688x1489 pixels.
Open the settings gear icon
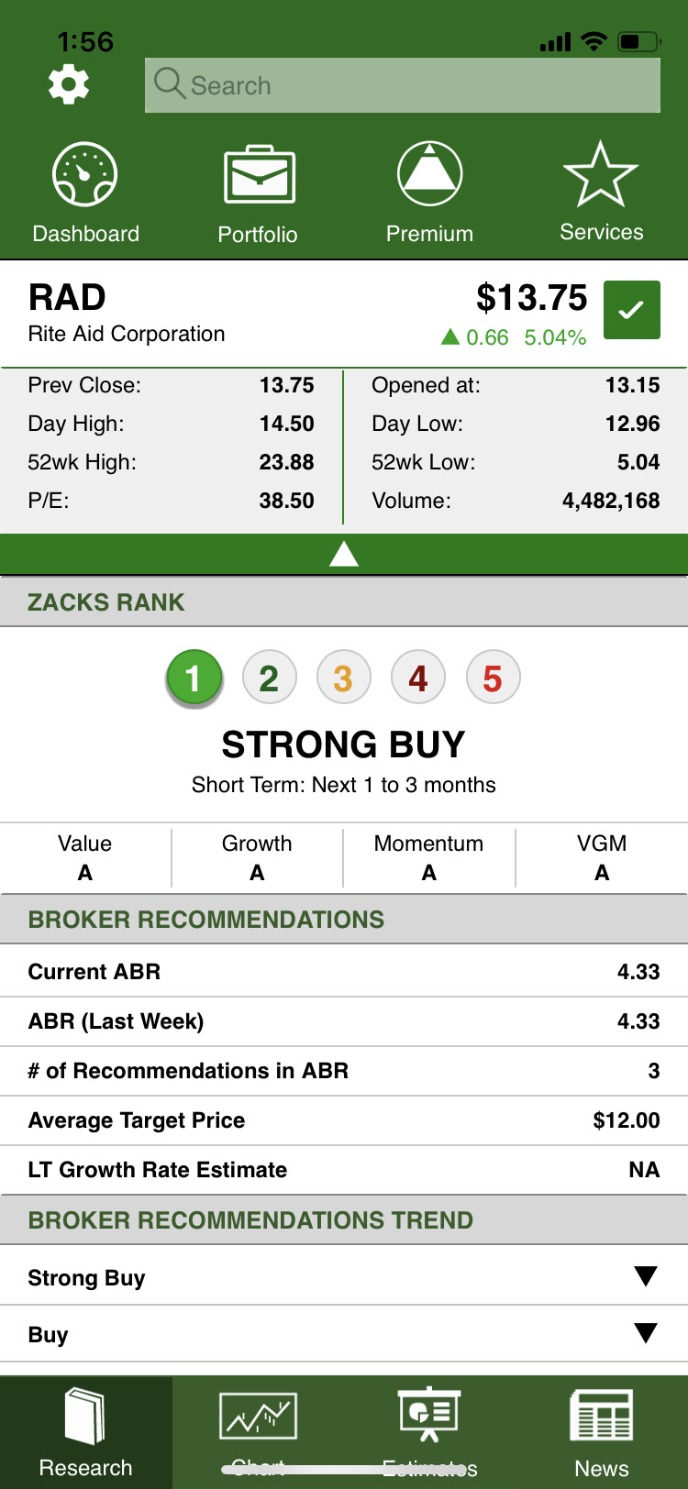(69, 84)
